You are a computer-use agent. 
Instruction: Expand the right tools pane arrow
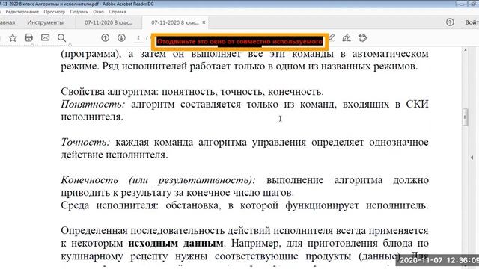[x=472, y=158]
